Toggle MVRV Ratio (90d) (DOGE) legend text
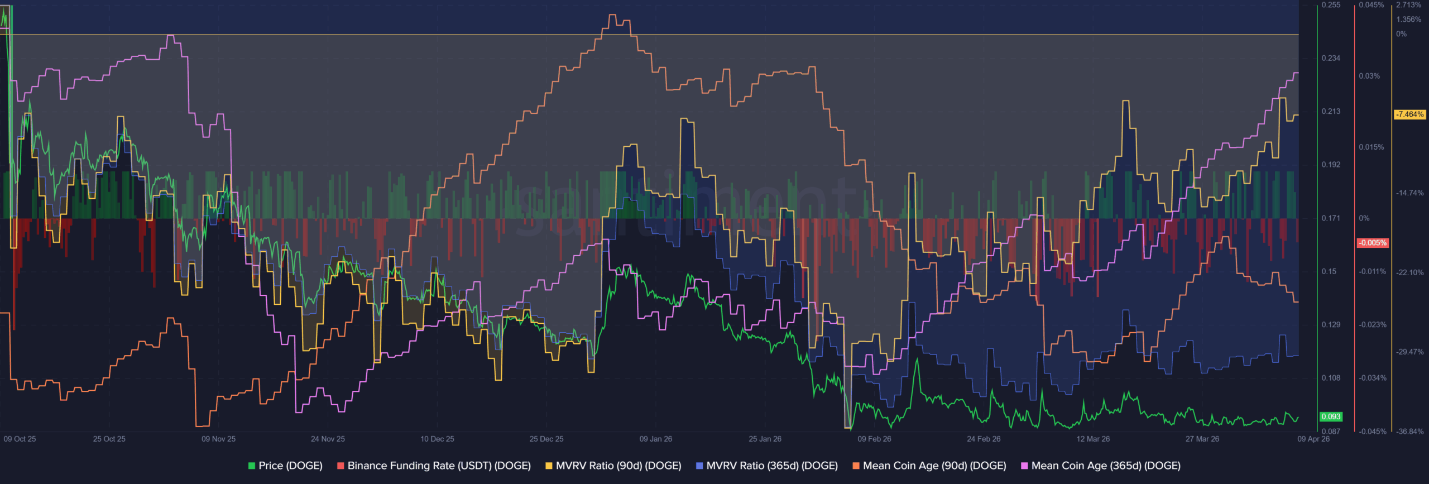Viewport: 1429px width, 484px height. point(618,466)
